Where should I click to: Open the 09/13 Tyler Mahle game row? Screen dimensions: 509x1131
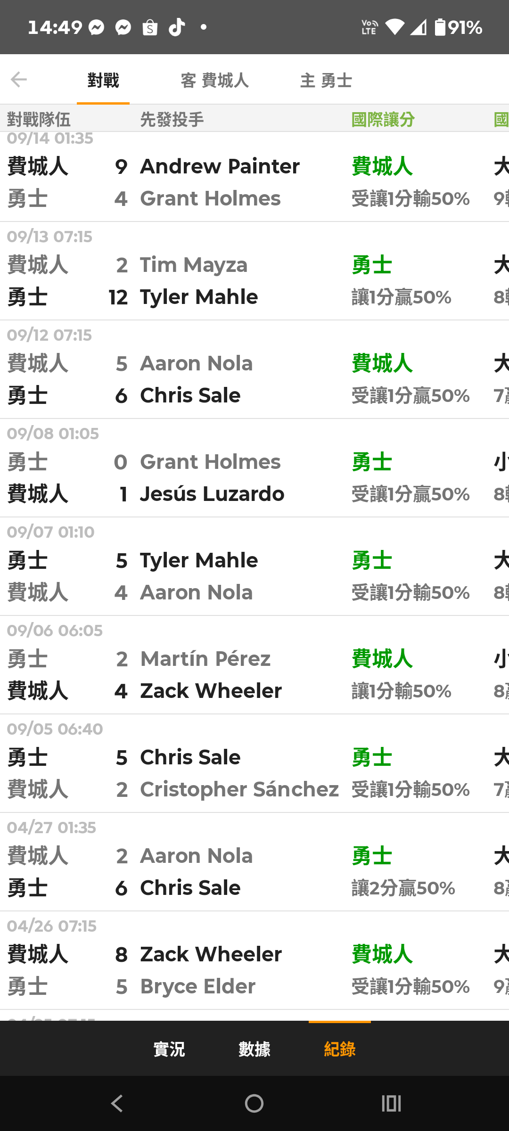coord(254,271)
